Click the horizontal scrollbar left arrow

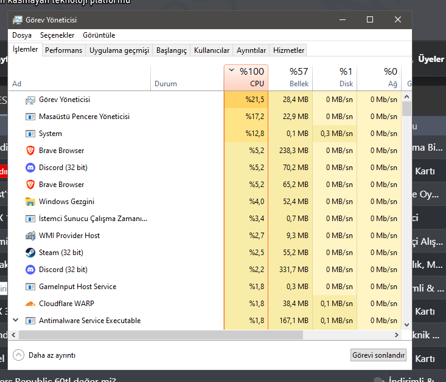click(x=13, y=335)
